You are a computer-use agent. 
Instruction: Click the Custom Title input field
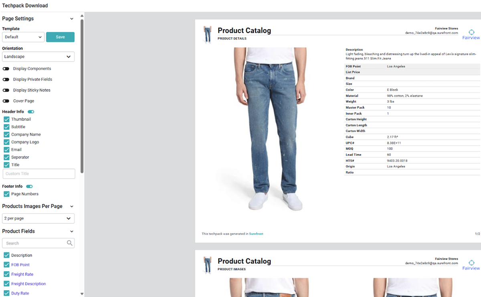point(38,173)
